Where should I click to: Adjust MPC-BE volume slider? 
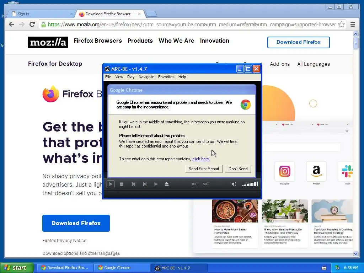coord(250,184)
